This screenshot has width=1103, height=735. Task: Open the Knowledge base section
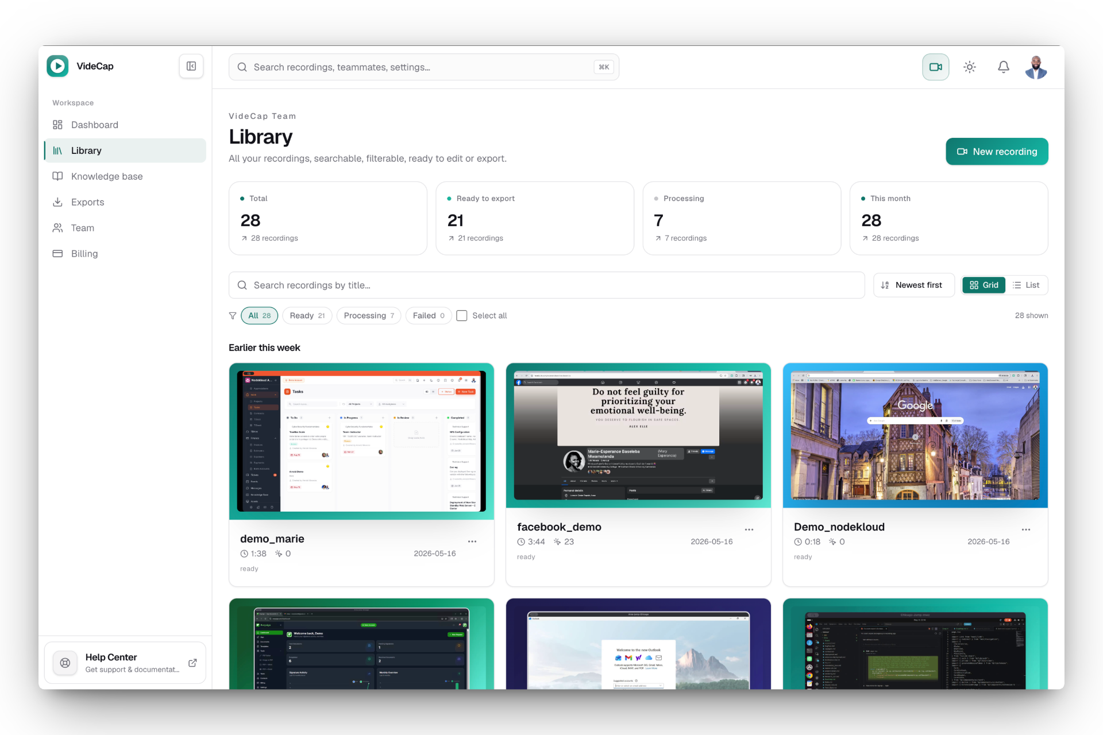[125, 176]
